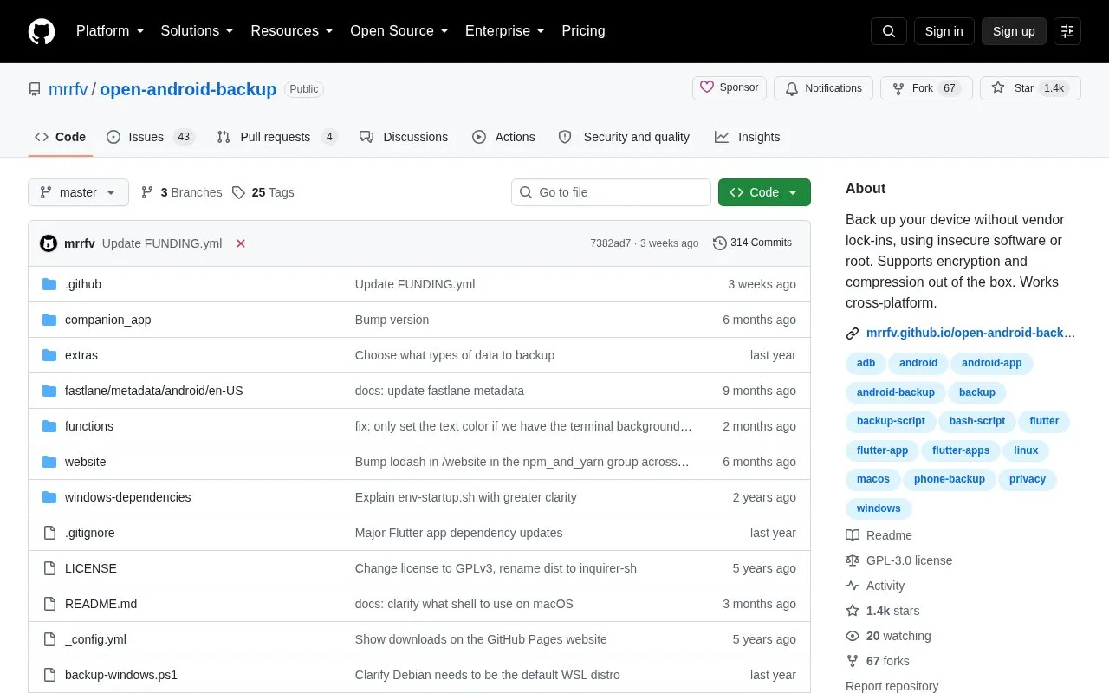The image size is (1109, 693).
Task: Open the Discussions tab
Action: pyautogui.click(x=404, y=137)
